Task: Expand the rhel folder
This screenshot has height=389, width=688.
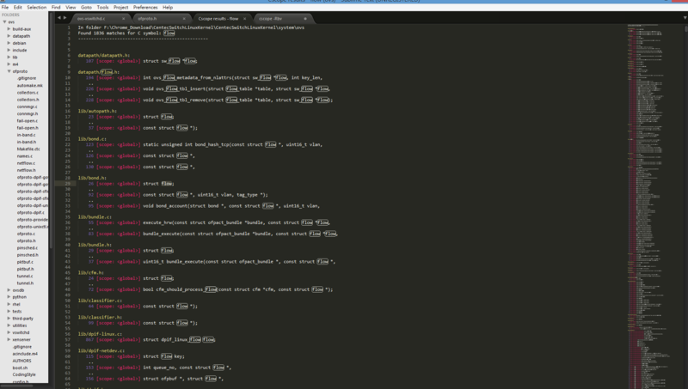Action: click(x=9, y=304)
